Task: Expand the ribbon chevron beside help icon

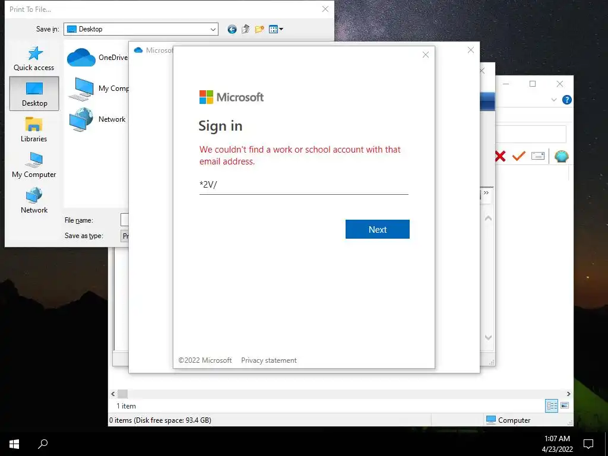Action: (554, 100)
